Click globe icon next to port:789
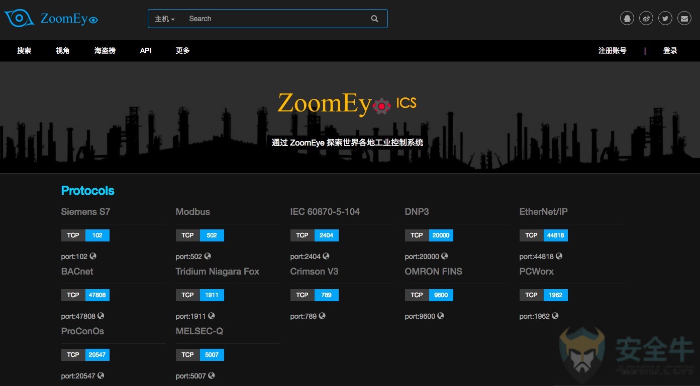The image size is (700, 386). (322, 316)
